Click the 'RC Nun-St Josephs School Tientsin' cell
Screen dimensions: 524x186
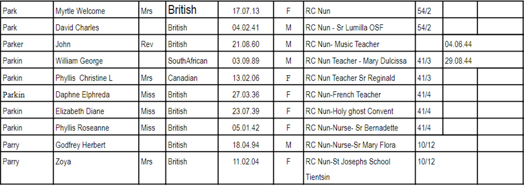click(359, 168)
